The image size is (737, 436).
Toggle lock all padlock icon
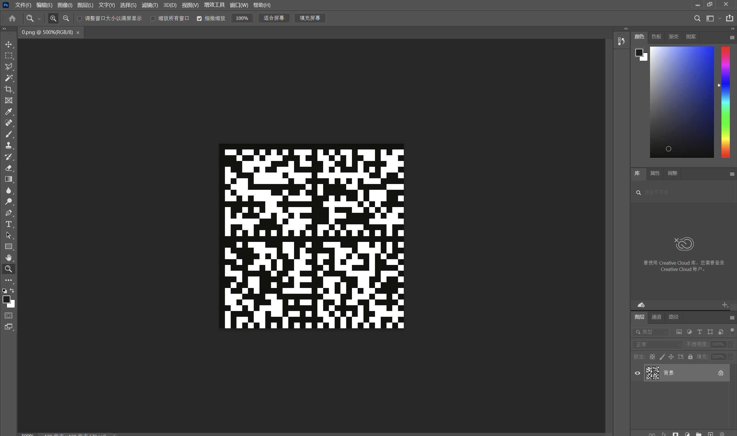pos(690,357)
